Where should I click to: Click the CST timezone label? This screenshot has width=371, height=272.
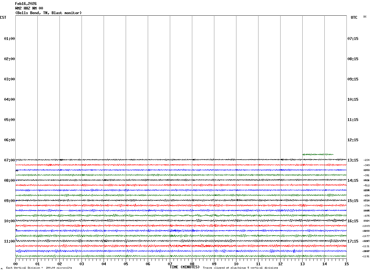3,17
